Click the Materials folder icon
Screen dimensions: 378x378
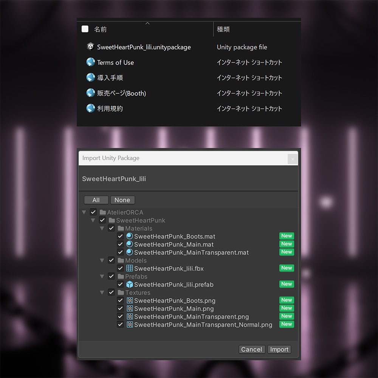(121, 228)
